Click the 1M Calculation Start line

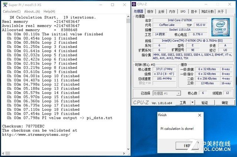click(53, 17)
